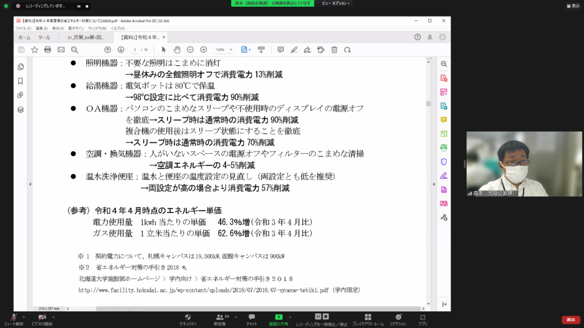Delete with the trash can icon
The height and width of the screenshot is (328, 584).
pos(334,50)
